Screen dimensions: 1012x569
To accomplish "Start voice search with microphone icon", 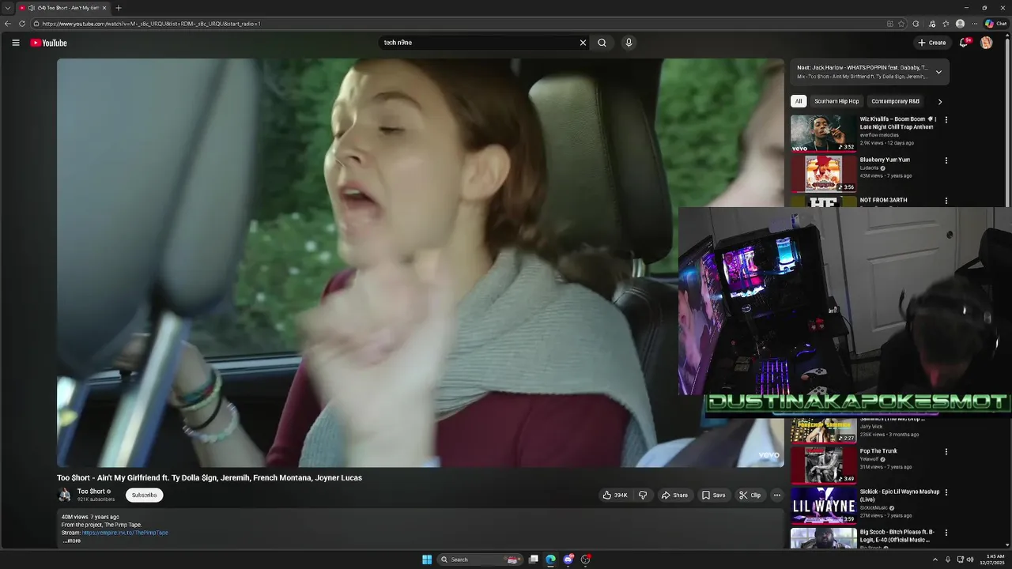I will pyautogui.click(x=629, y=43).
